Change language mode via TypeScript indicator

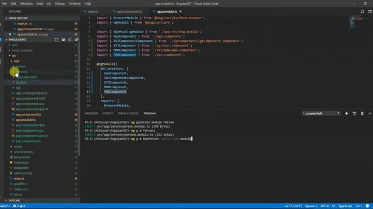[345, 206]
